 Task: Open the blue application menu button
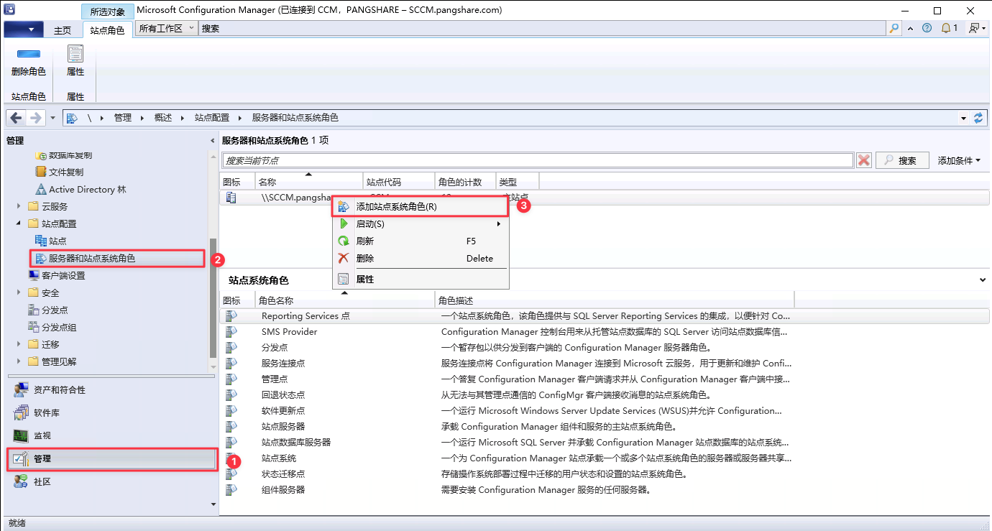(24, 29)
